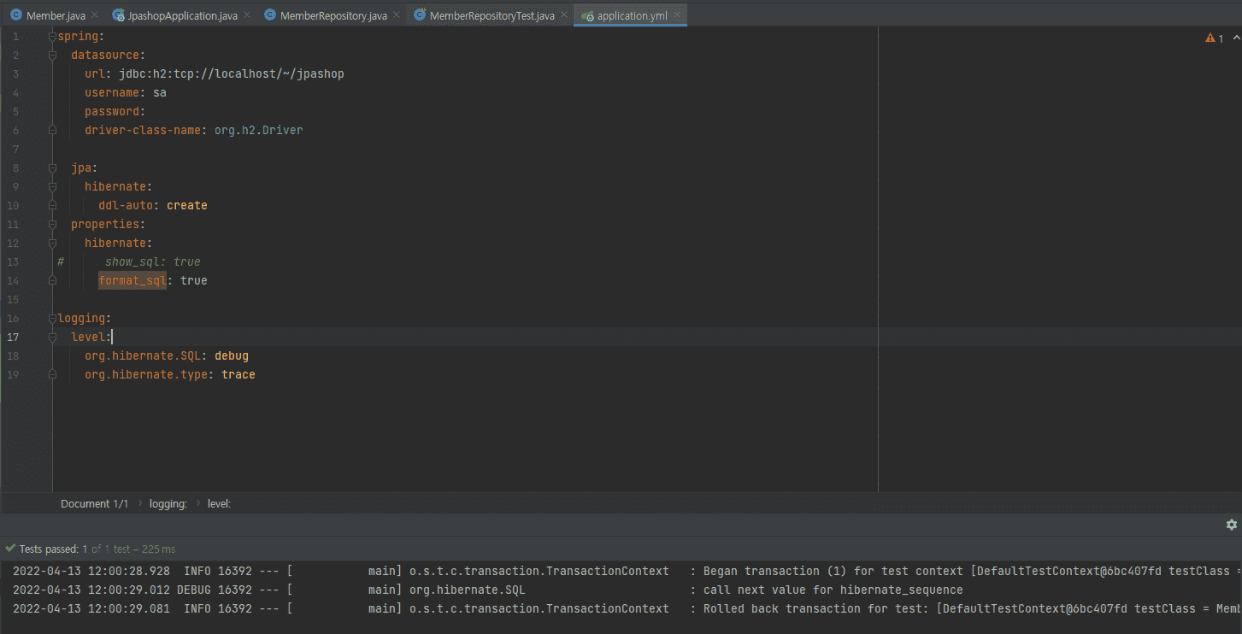Switch to MemberRepositoryTest.java tab
Viewport: 1242px width, 634px height.
pos(491,15)
